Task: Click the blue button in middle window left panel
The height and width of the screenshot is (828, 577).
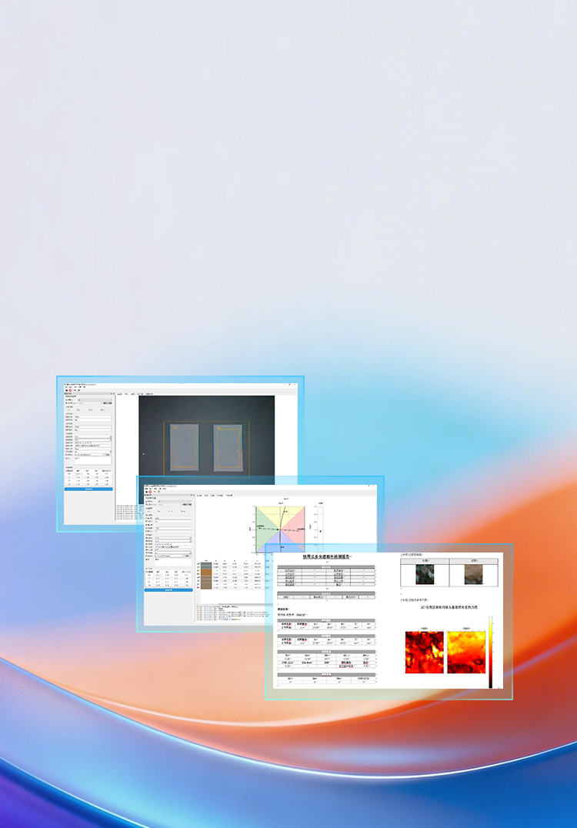Action: point(168,590)
